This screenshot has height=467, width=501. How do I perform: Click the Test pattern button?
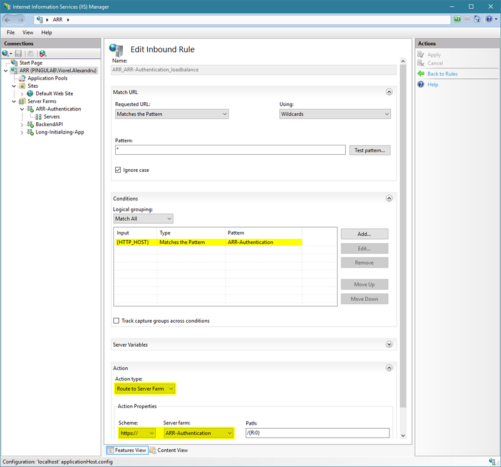pos(369,150)
